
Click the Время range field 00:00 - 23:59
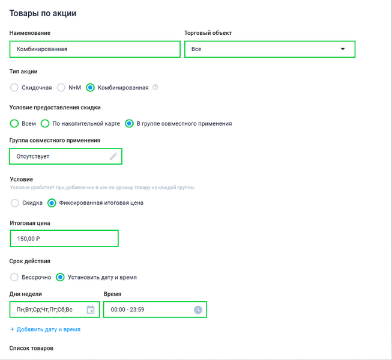(x=155, y=310)
